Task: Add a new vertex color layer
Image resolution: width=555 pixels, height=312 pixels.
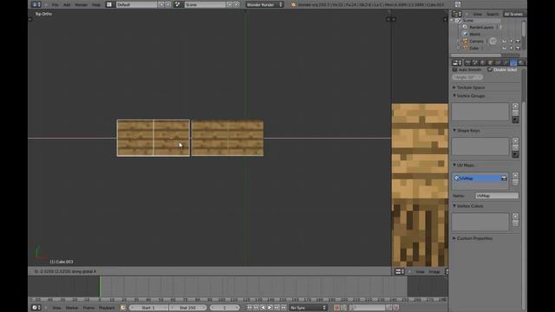Action: 515,216
